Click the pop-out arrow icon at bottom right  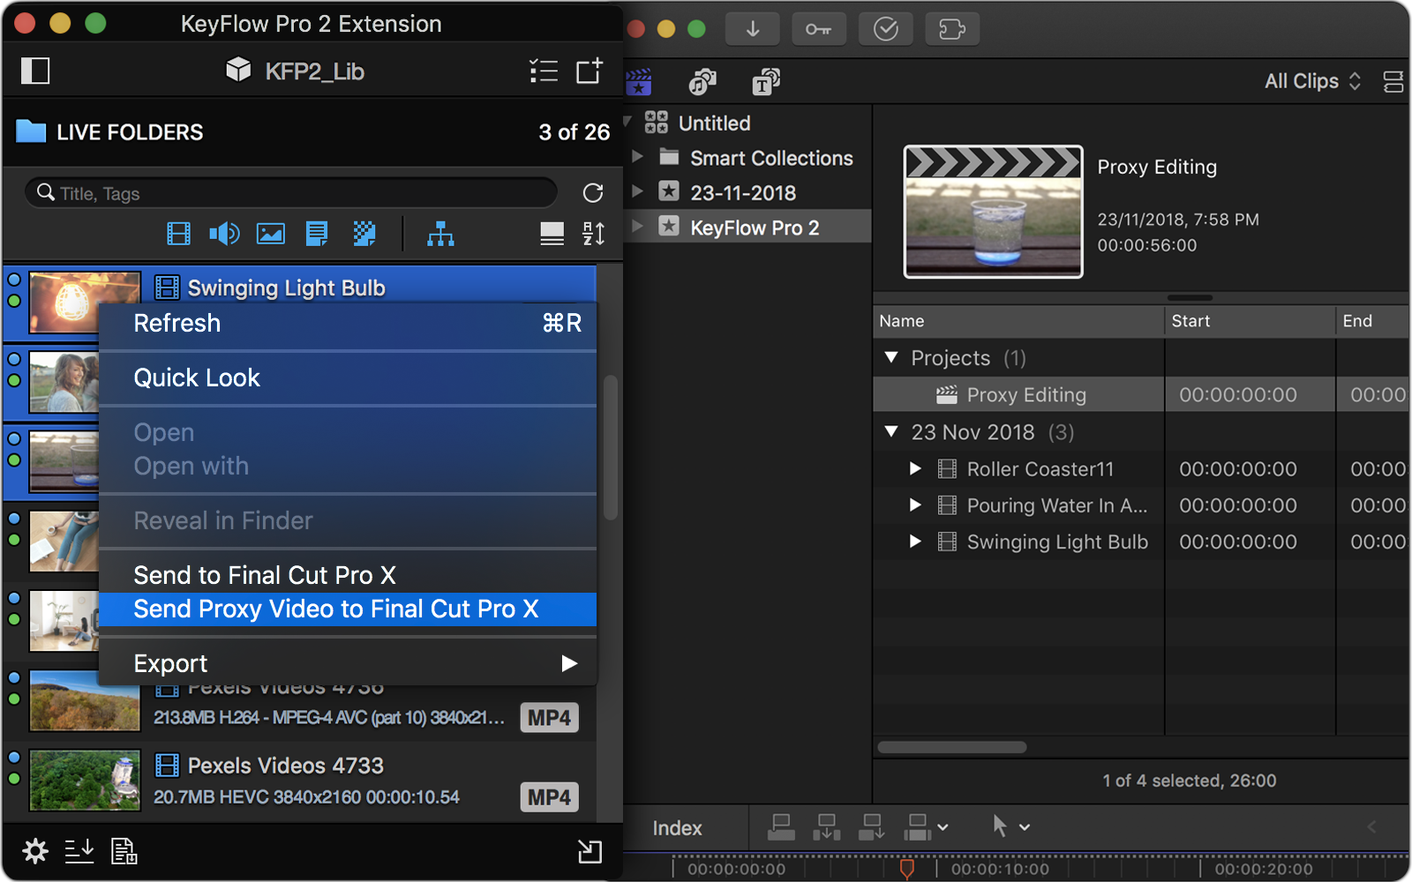coord(590,851)
